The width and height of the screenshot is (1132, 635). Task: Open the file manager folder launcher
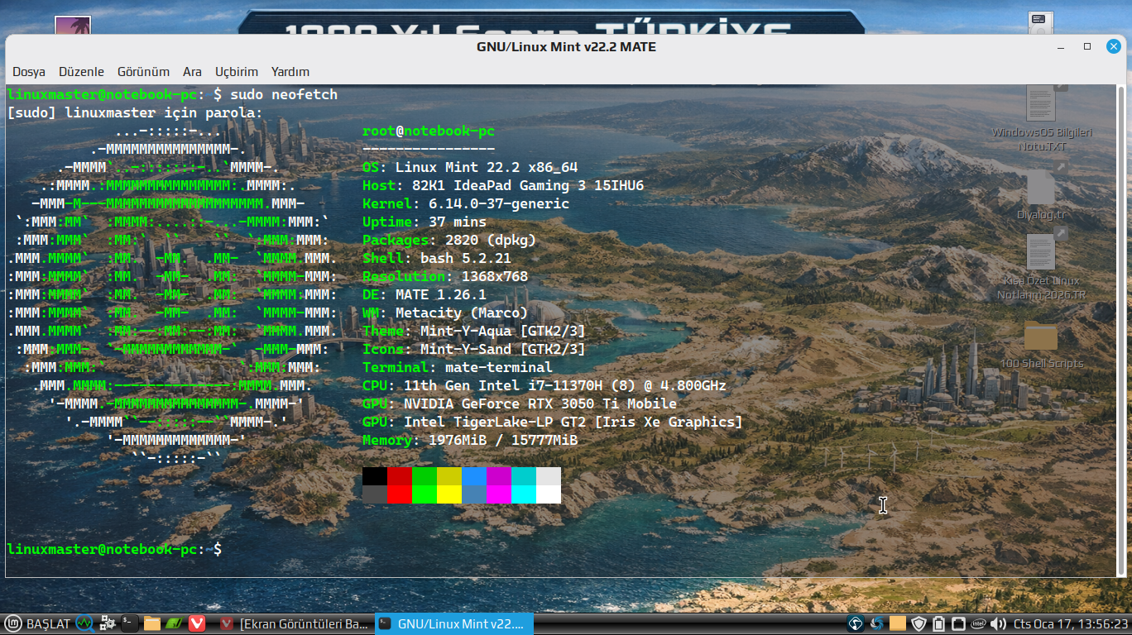[x=151, y=623]
